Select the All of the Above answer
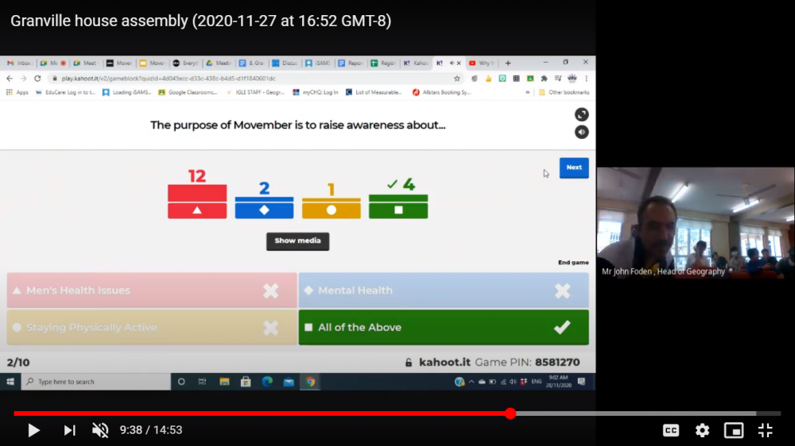The image size is (795, 446). (x=444, y=328)
